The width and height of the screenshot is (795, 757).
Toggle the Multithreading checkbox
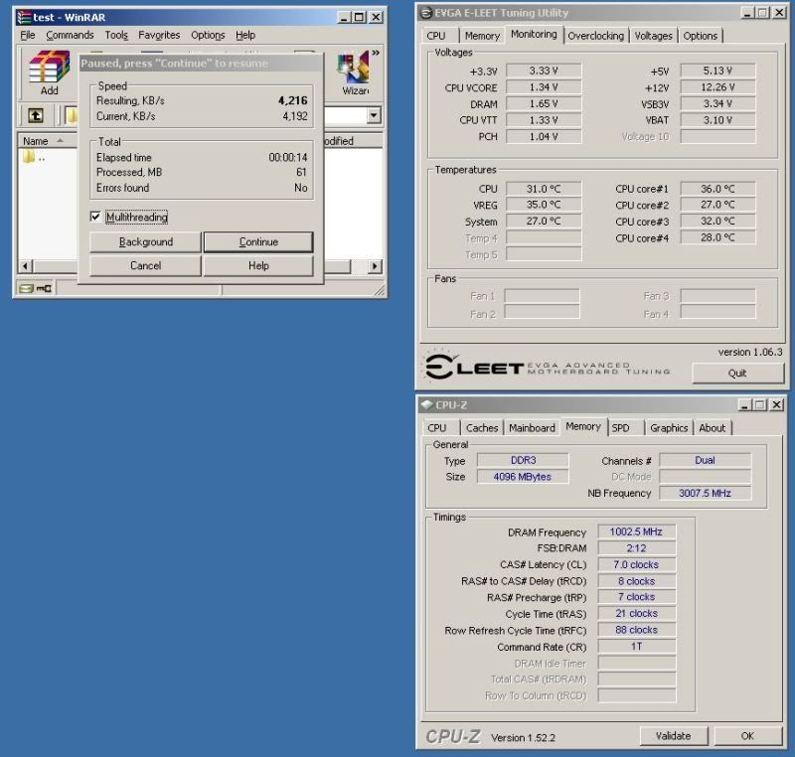(95, 217)
